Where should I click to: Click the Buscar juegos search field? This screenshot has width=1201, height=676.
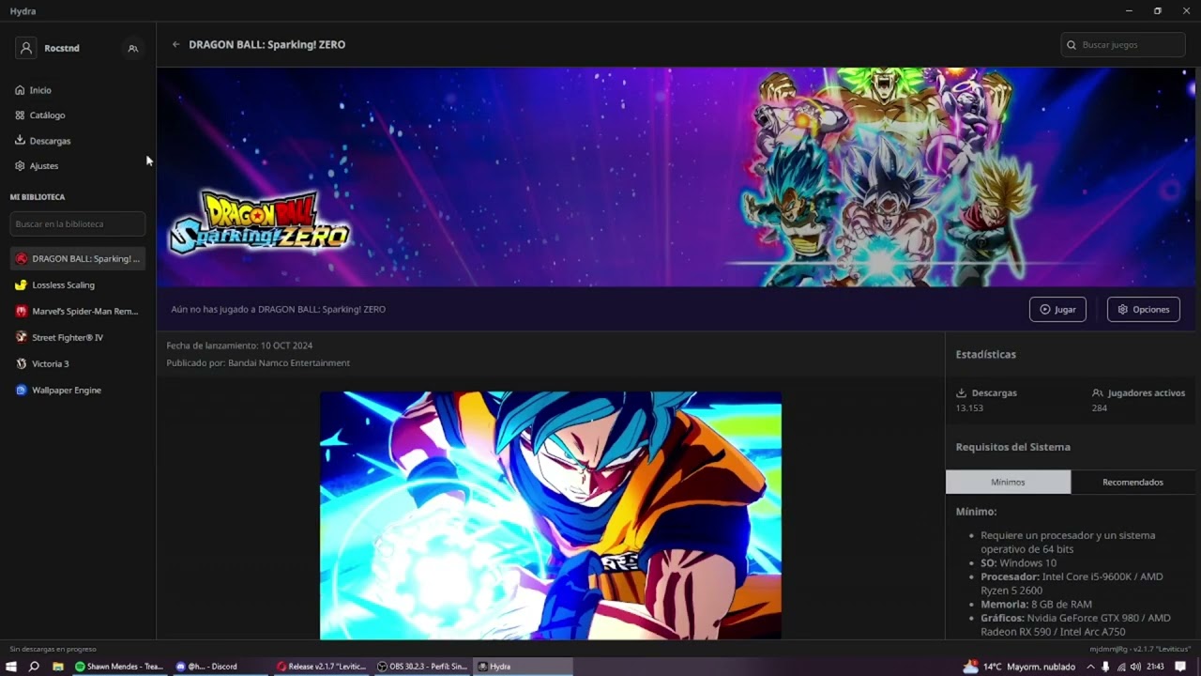tap(1123, 45)
